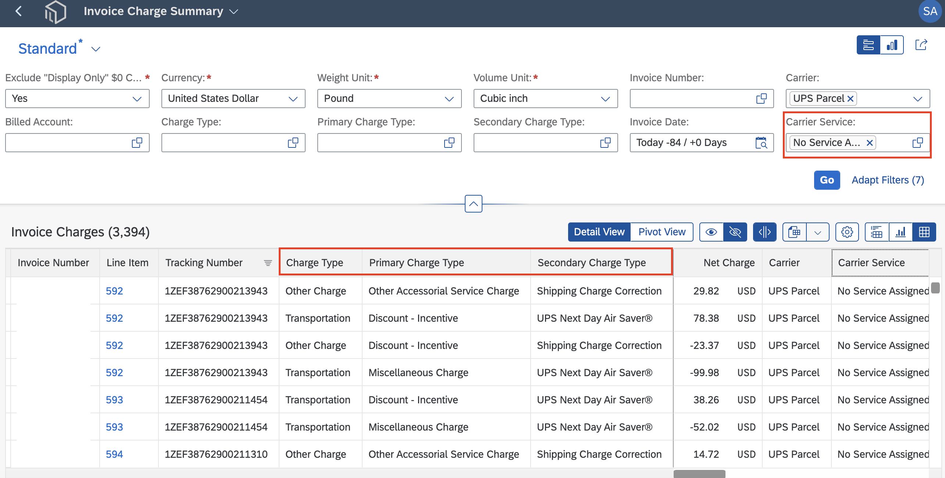Switch to Pivot View tab
945x478 pixels.
click(x=662, y=232)
